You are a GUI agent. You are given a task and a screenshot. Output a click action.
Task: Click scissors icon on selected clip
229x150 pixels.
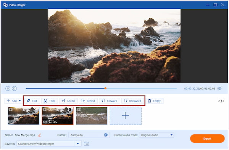[55, 122]
